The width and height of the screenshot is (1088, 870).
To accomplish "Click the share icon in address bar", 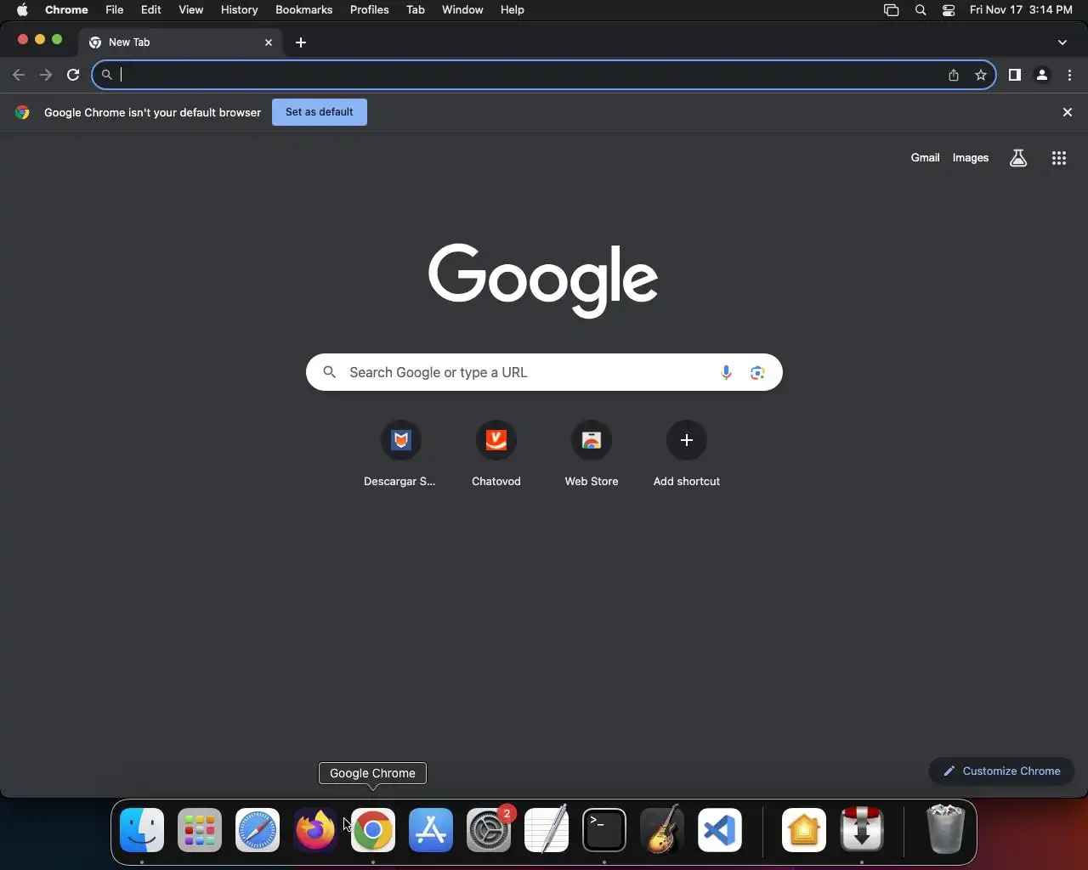I will pos(954,75).
